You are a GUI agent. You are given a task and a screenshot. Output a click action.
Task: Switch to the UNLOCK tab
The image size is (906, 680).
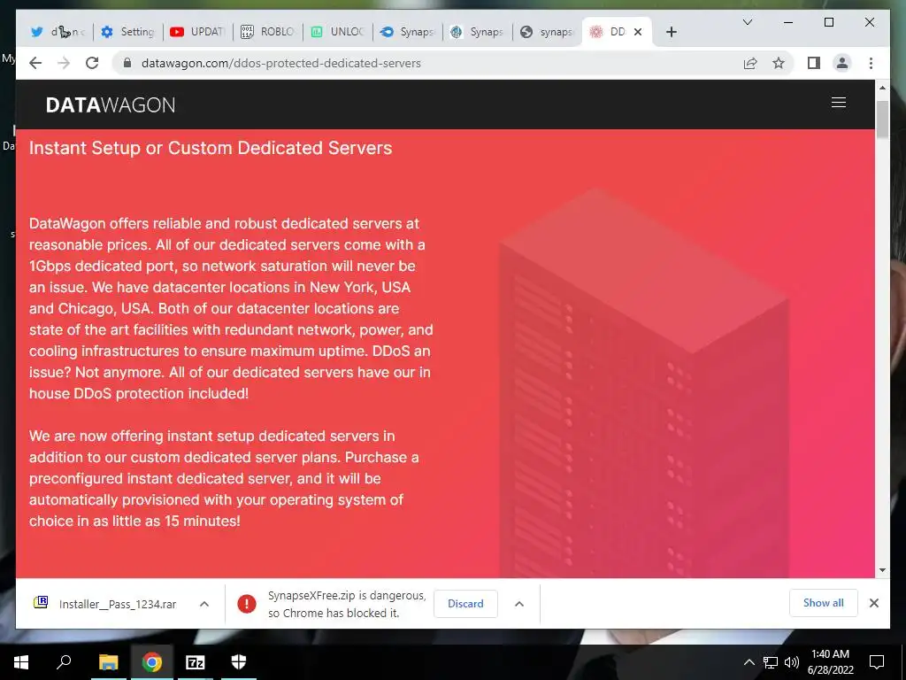(x=337, y=32)
